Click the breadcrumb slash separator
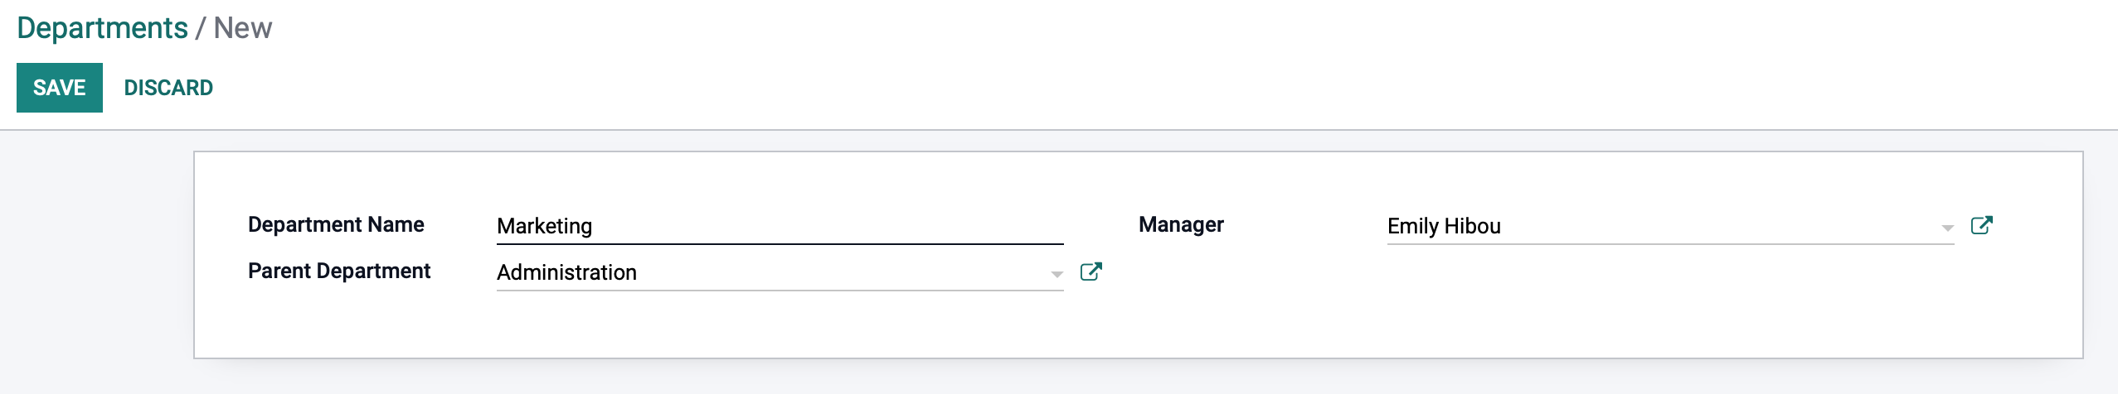Viewport: 2118px width, 394px height. (201, 28)
